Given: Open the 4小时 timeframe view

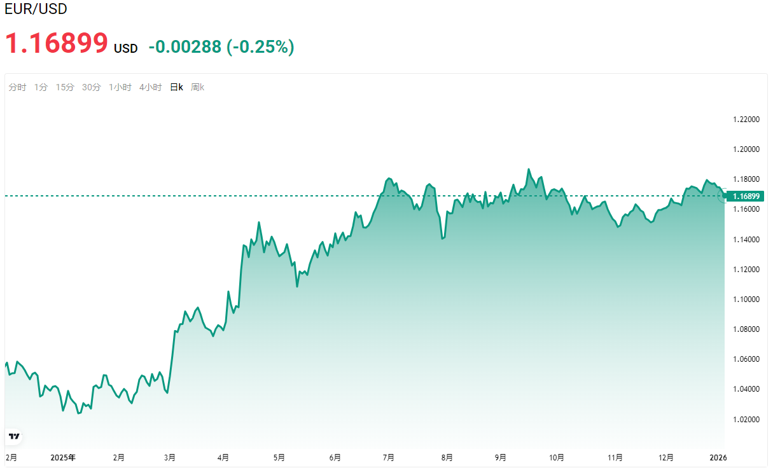Looking at the screenshot, I should pyautogui.click(x=150, y=88).
